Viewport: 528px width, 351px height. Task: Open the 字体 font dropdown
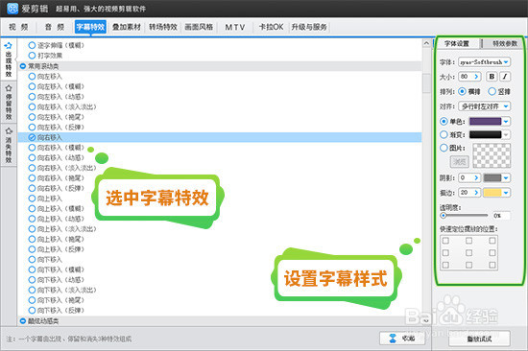point(484,62)
